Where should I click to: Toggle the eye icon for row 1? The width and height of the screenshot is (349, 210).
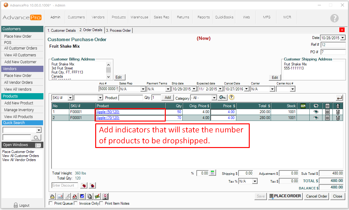click(x=316, y=112)
